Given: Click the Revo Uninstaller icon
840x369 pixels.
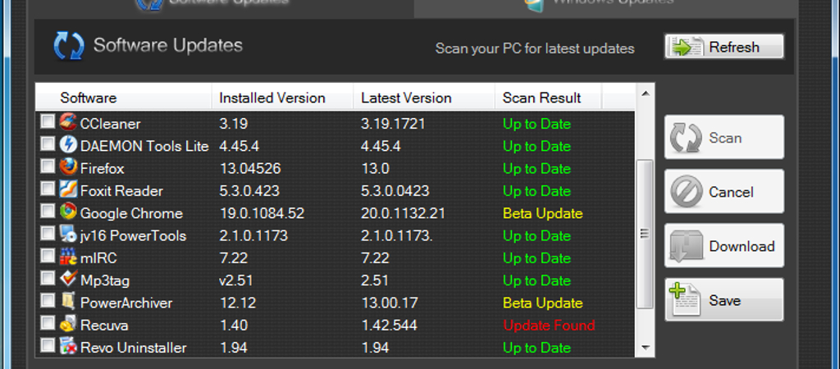Looking at the screenshot, I should [68, 346].
